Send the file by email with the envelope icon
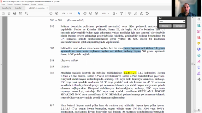This screenshot has height=113, width=202. pos(21,13)
